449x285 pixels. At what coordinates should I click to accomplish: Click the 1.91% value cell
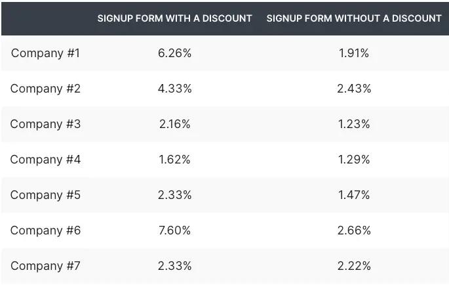click(354, 53)
